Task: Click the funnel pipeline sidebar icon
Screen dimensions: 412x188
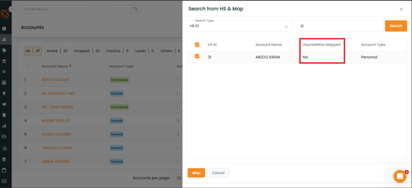Action: coord(4,93)
